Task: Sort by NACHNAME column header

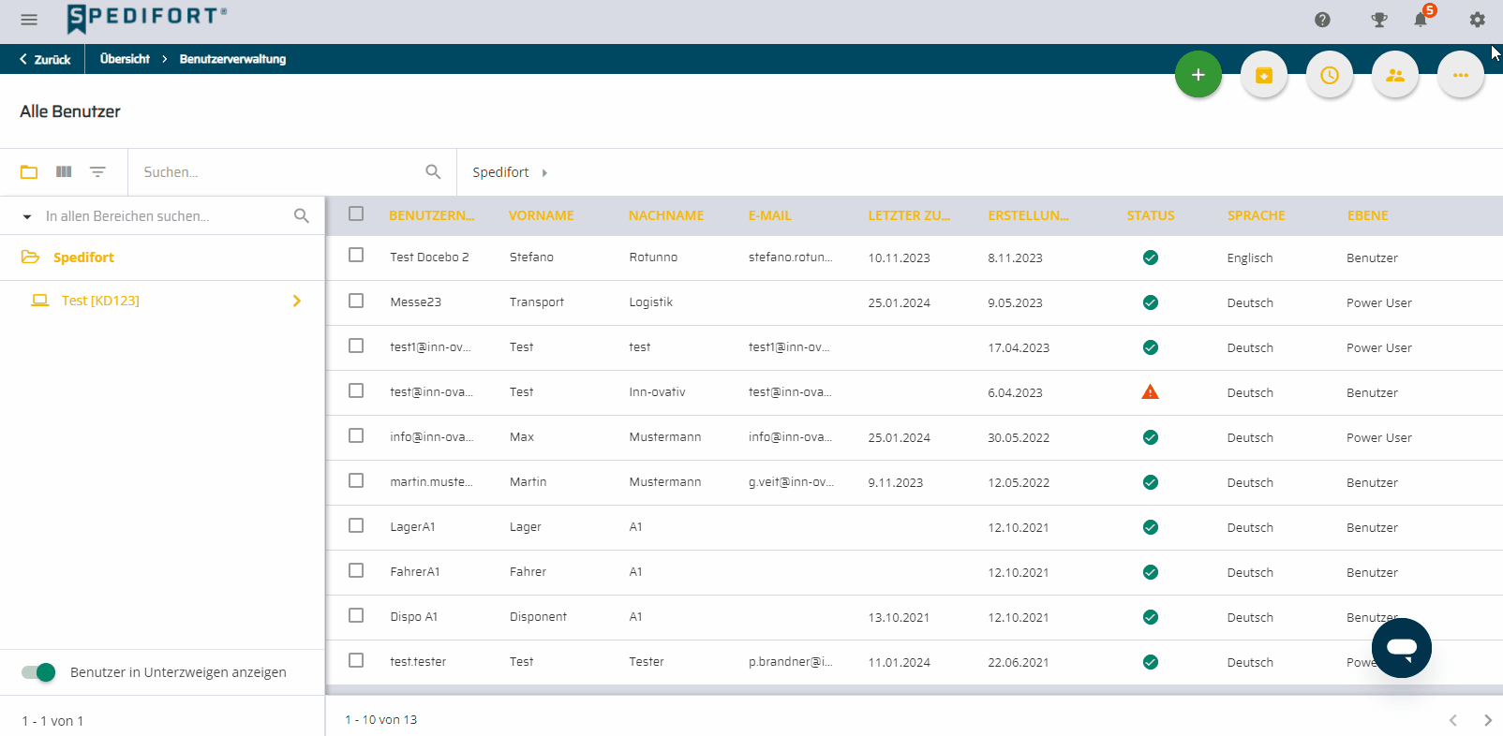Action: click(666, 215)
